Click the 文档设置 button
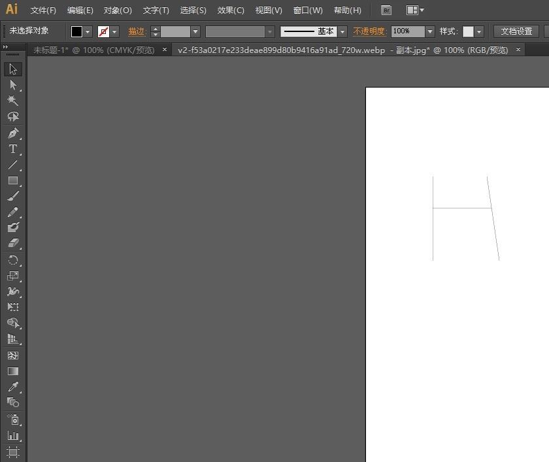The height and width of the screenshot is (462, 549). [x=516, y=31]
